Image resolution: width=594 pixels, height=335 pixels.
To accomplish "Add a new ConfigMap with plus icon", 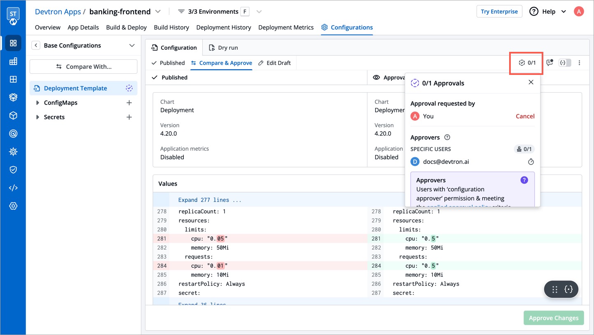I will click(x=129, y=103).
